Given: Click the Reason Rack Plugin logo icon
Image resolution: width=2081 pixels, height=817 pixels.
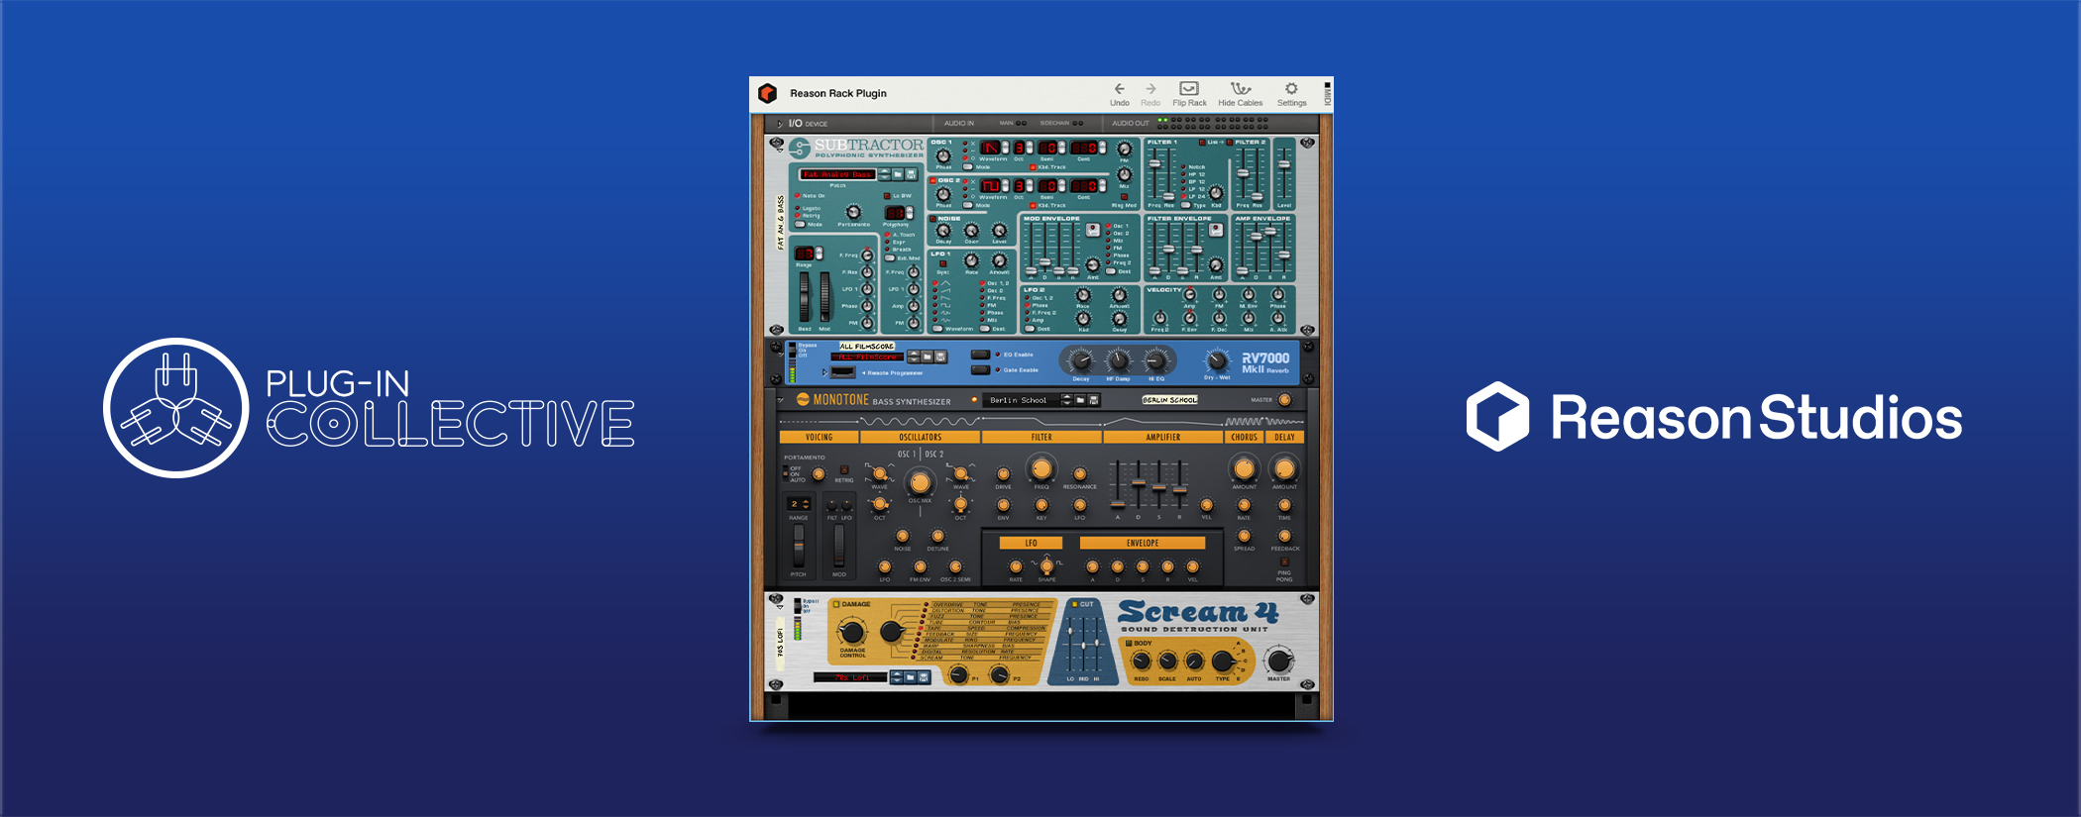Looking at the screenshot, I should pos(767,93).
